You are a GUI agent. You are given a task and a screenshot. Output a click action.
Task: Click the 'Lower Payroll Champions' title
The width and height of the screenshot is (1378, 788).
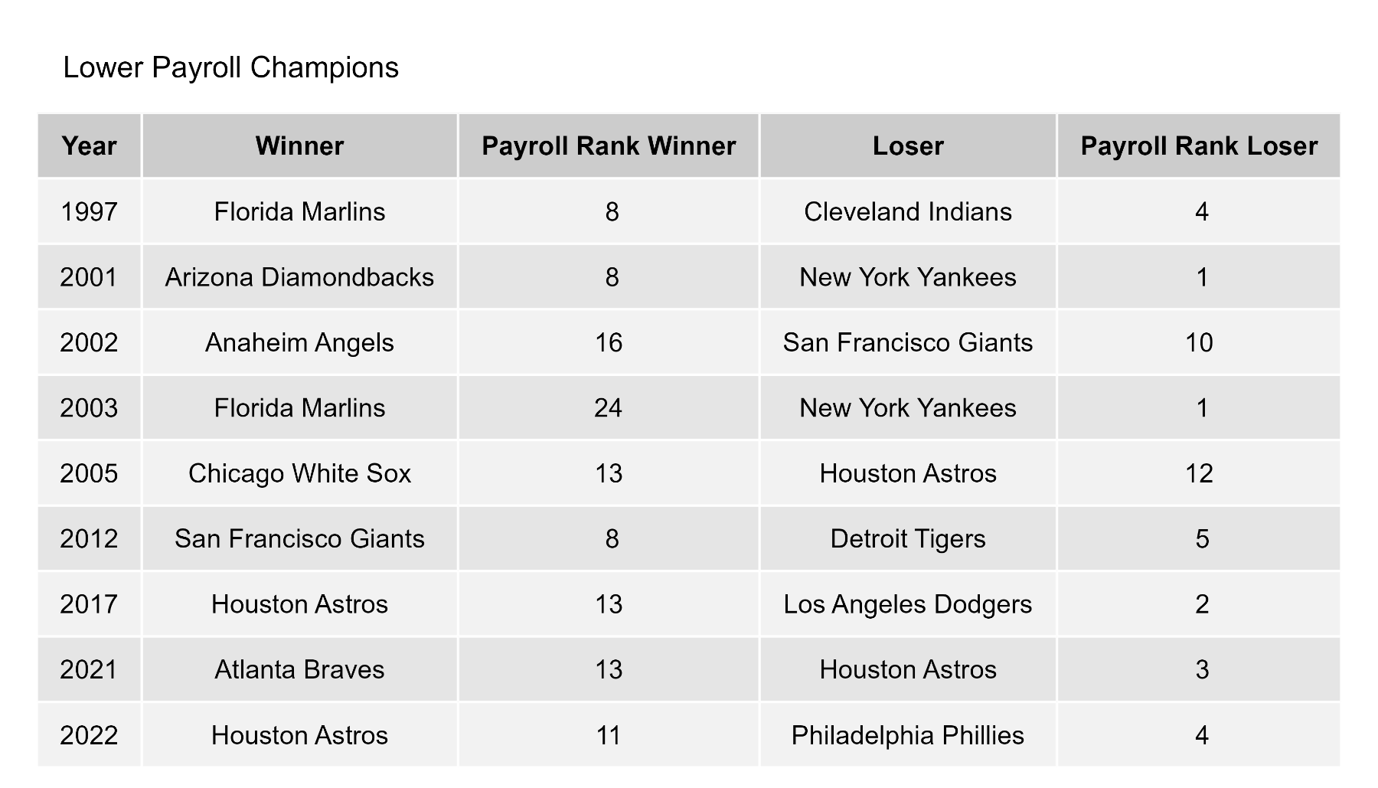point(230,67)
